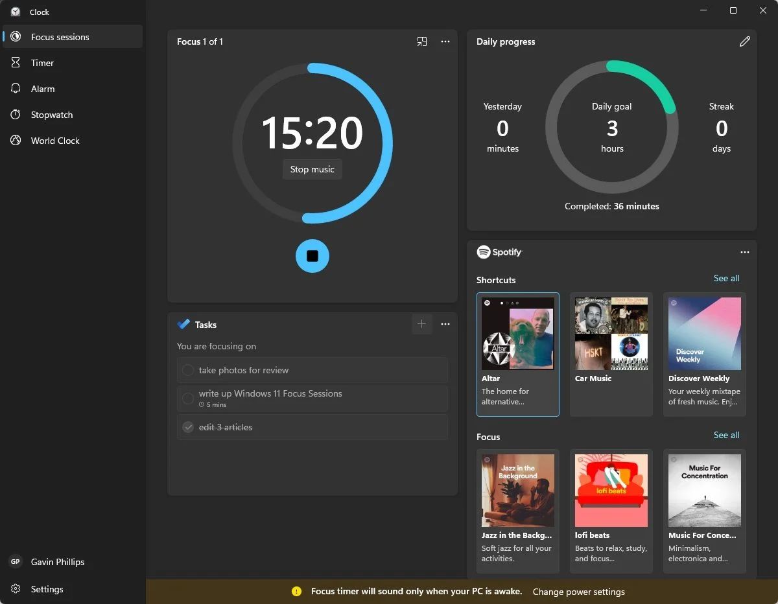Select the Car Music playlist
Screen dimensions: 778x604
(x=611, y=354)
